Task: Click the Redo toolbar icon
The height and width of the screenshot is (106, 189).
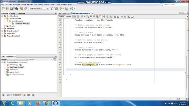Action: (26, 9)
